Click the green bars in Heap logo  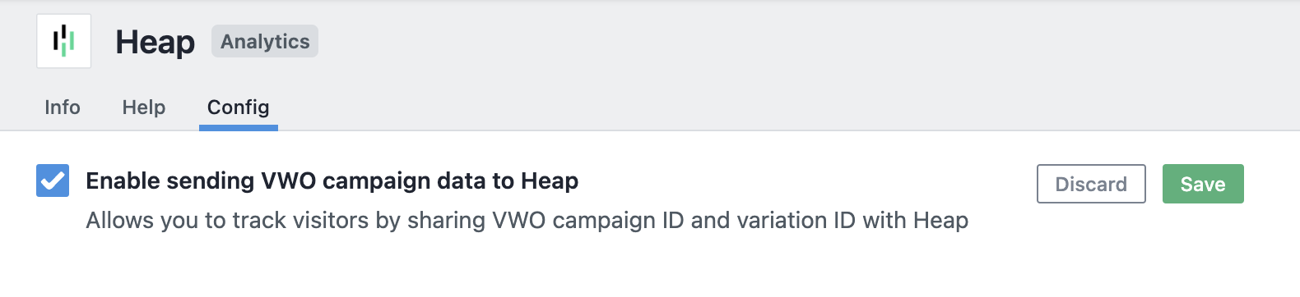click(x=68, y=42)
